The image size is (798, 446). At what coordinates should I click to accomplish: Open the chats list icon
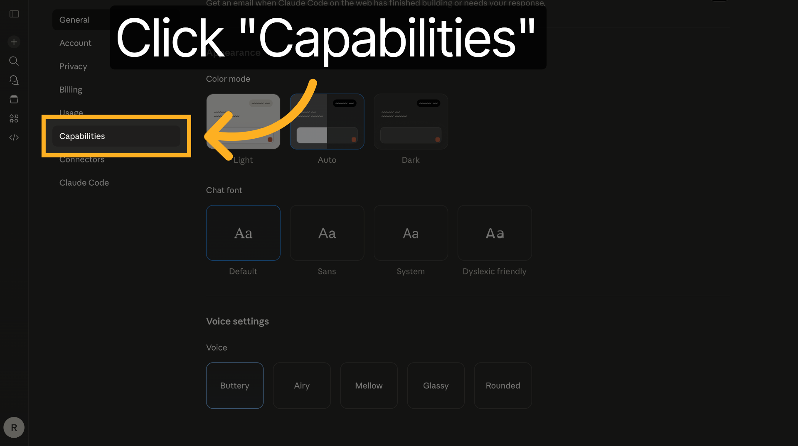tap(14, 80)
